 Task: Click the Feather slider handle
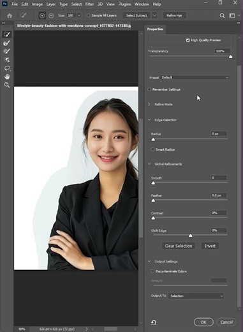(x=153, y=200)
